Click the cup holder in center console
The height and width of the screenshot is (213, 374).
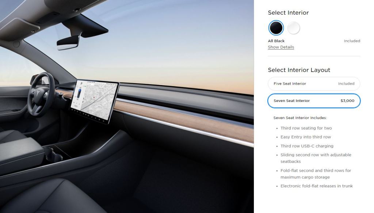(x=54, y=155)
